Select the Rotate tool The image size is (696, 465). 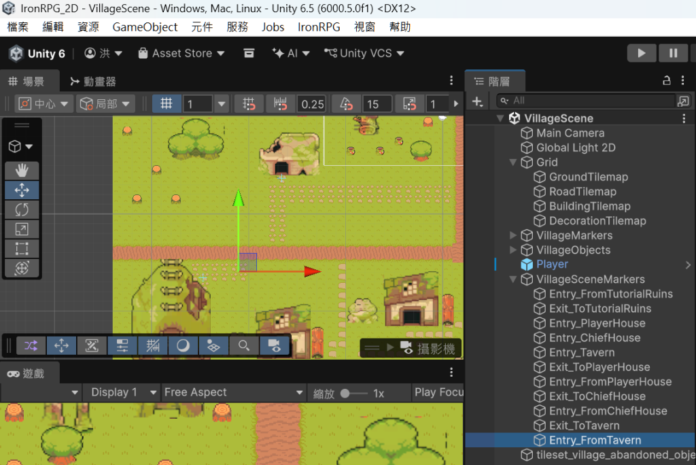pos(21,209)
